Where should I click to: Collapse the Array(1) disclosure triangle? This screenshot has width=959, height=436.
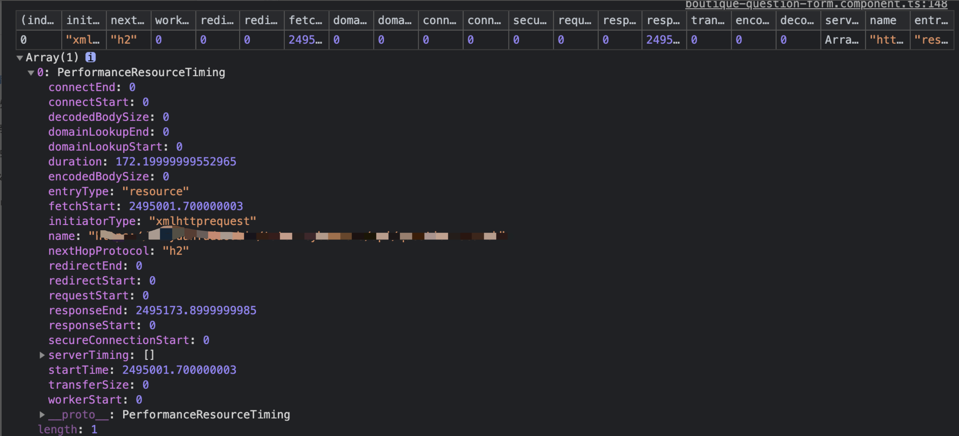click(x=20, y=58)
